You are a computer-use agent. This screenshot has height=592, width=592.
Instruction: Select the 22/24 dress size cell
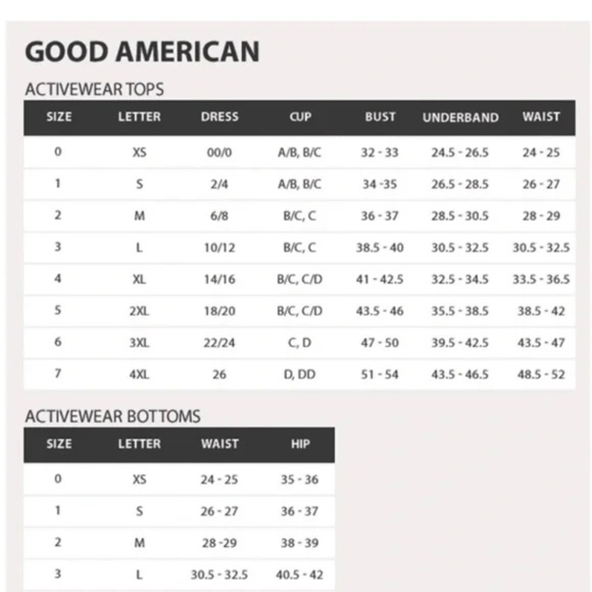point(219,343)
